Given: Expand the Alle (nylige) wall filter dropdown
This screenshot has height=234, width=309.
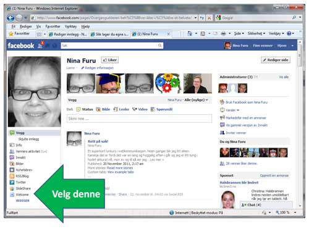Looking at the screenshot, I should tap(196, 100).
